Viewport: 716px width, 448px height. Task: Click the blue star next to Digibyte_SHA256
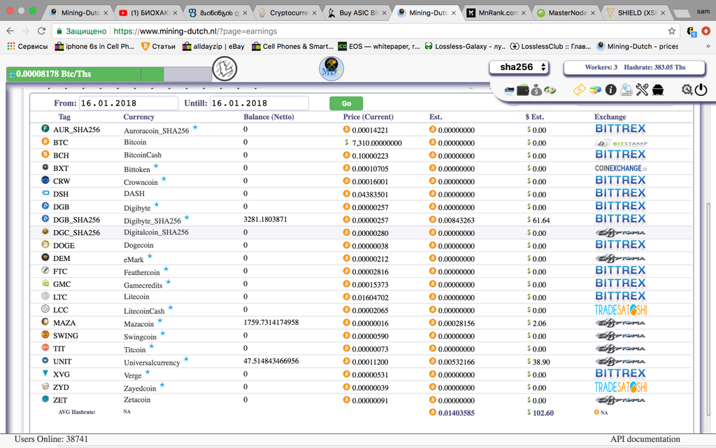(186, 217)
